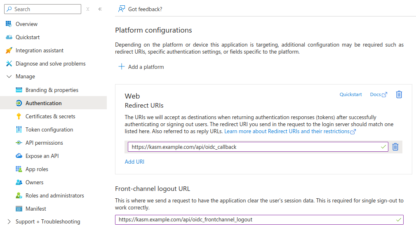
Task: Open Expose an API cloud icon
Action: 19,156
